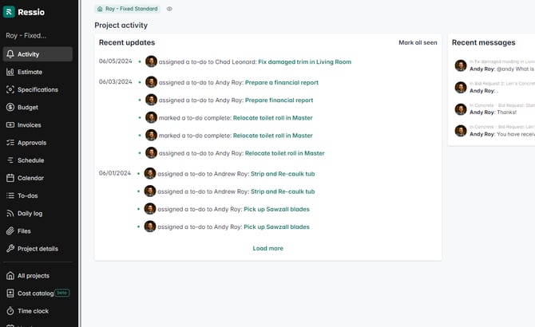Click the Time clock stopwatch icon
Image resolution: width=535 pixels, height=327 pixels.
[x=10, y=311]
